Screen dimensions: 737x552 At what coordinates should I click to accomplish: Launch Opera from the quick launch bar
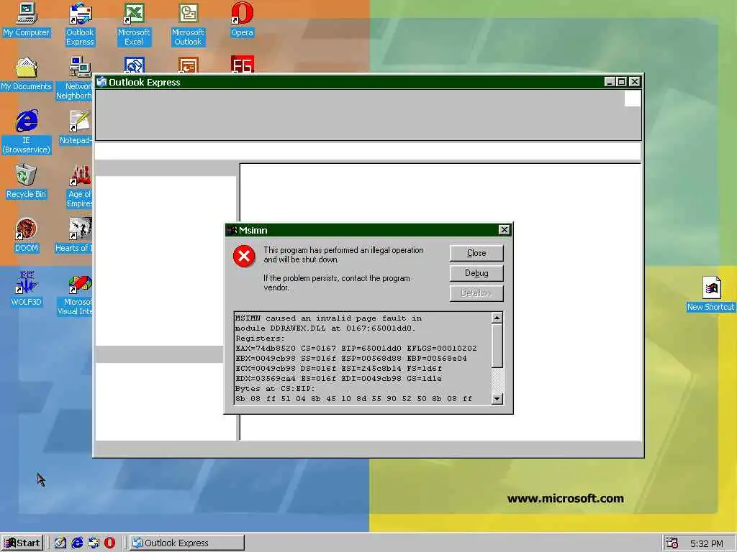[x=109, y=543]
